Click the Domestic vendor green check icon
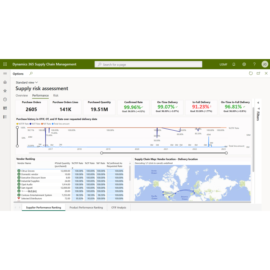270x270 pixels. (19, 174)
